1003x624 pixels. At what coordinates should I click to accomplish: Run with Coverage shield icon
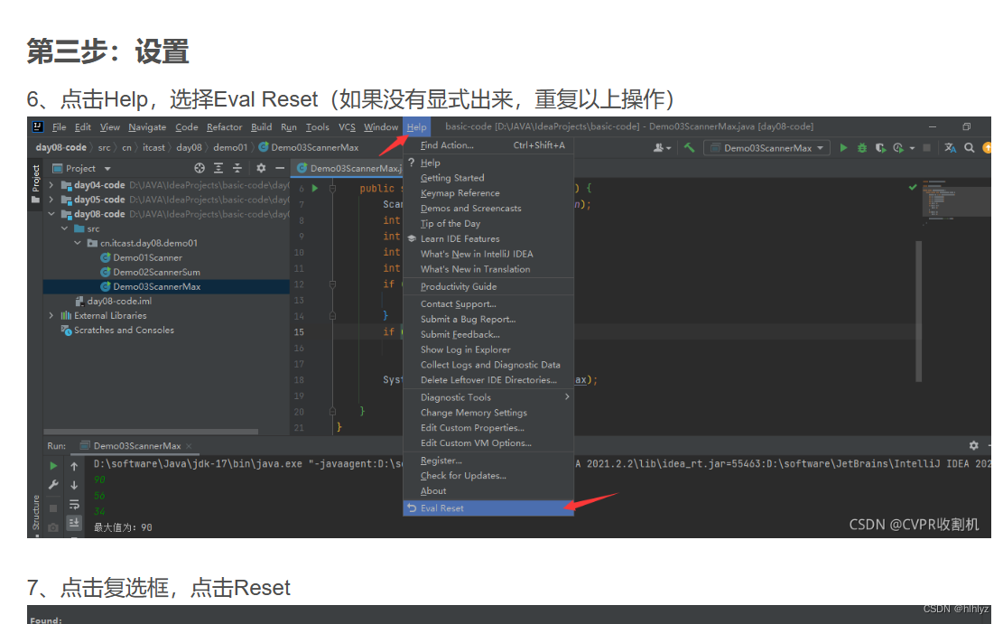pos(880,148)
